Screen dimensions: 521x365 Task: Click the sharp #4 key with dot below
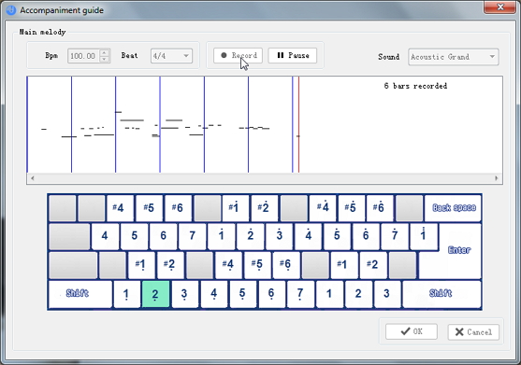[x=228, y=265]
